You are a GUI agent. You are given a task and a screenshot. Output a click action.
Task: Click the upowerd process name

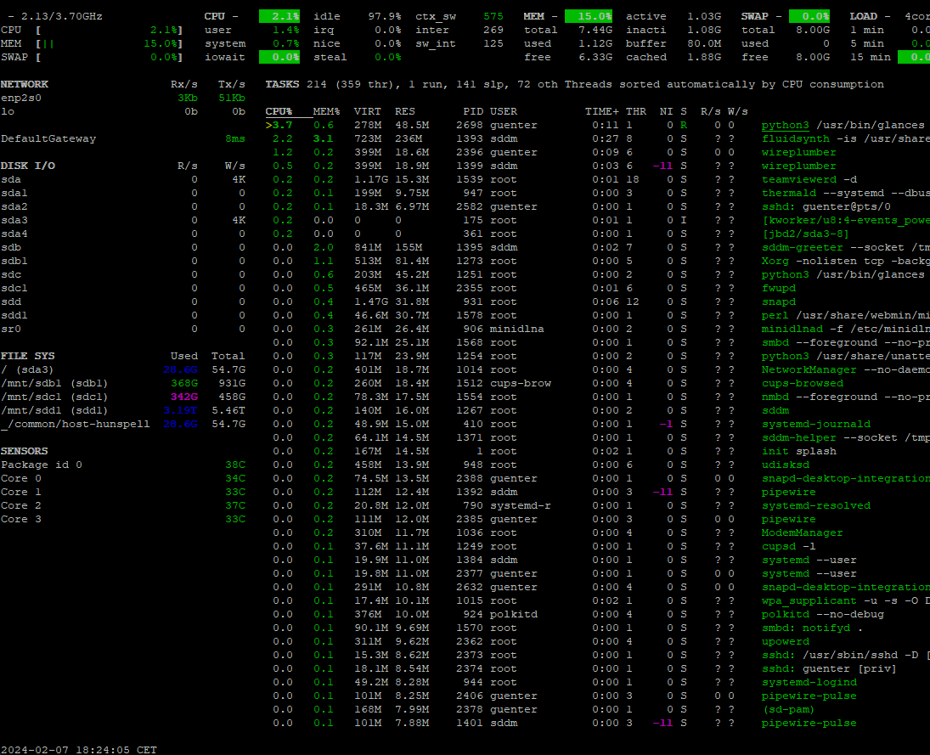[786, 641]
